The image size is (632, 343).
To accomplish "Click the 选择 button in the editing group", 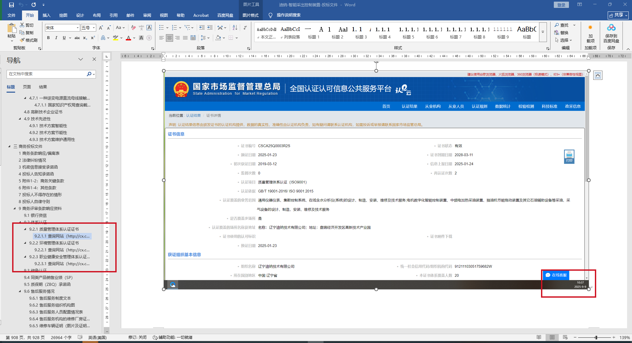I will (x=564, y=40).
